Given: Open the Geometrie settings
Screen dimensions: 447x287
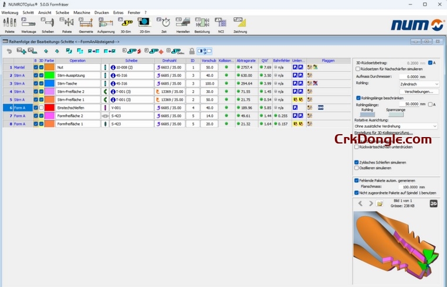Looking at the screenshot, I should coord(86,25).
